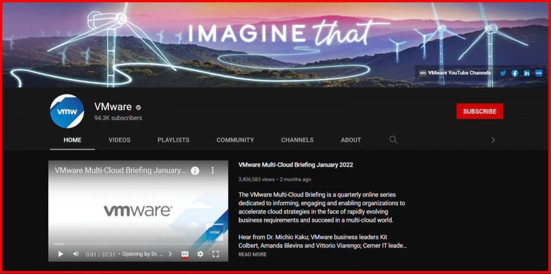Viewport: 551px width, 274px height.
Task: Click the next arrow beside the channel tabs
Action: [x=493, y=139]
